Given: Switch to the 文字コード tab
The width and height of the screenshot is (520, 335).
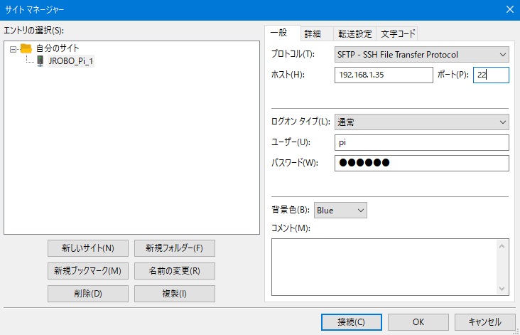Looking at the screenshot, I should [397, 33].
